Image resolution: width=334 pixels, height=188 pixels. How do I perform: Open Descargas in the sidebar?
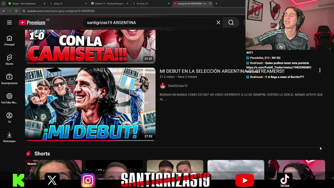tap(9, 137)
